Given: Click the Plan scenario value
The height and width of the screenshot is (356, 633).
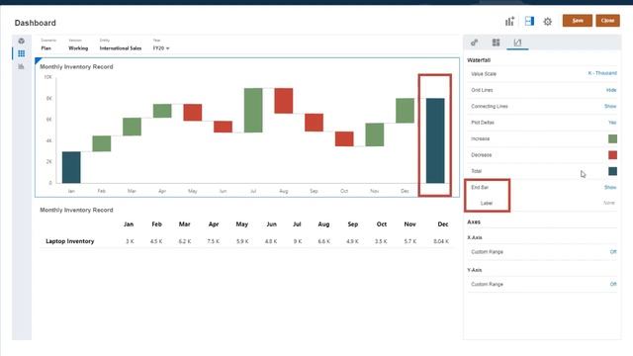Looking at the screenshot, I should tap(46, 48).
